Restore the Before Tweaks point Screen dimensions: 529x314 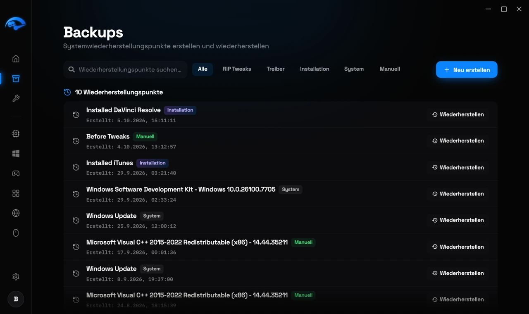(458, 141)
